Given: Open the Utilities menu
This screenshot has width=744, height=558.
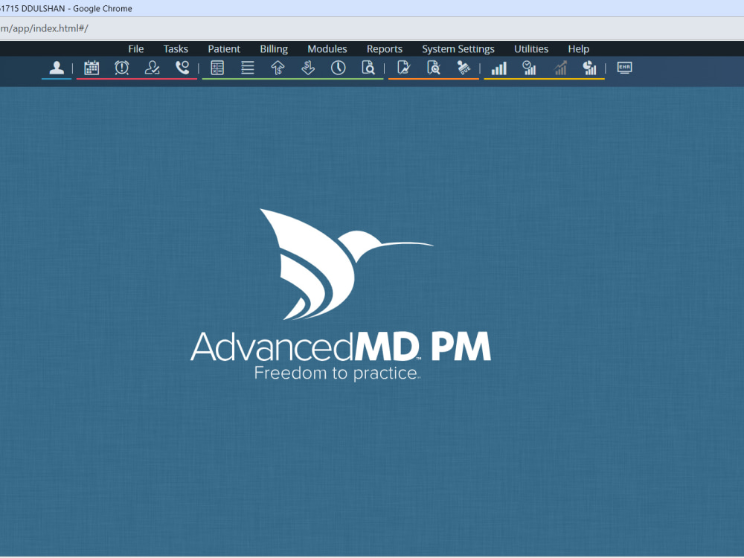Looking at the screenshot, I should point(531,49).
